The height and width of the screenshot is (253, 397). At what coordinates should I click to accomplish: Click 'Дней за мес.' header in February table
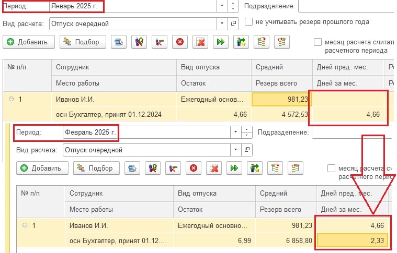(x=353, y=210)
